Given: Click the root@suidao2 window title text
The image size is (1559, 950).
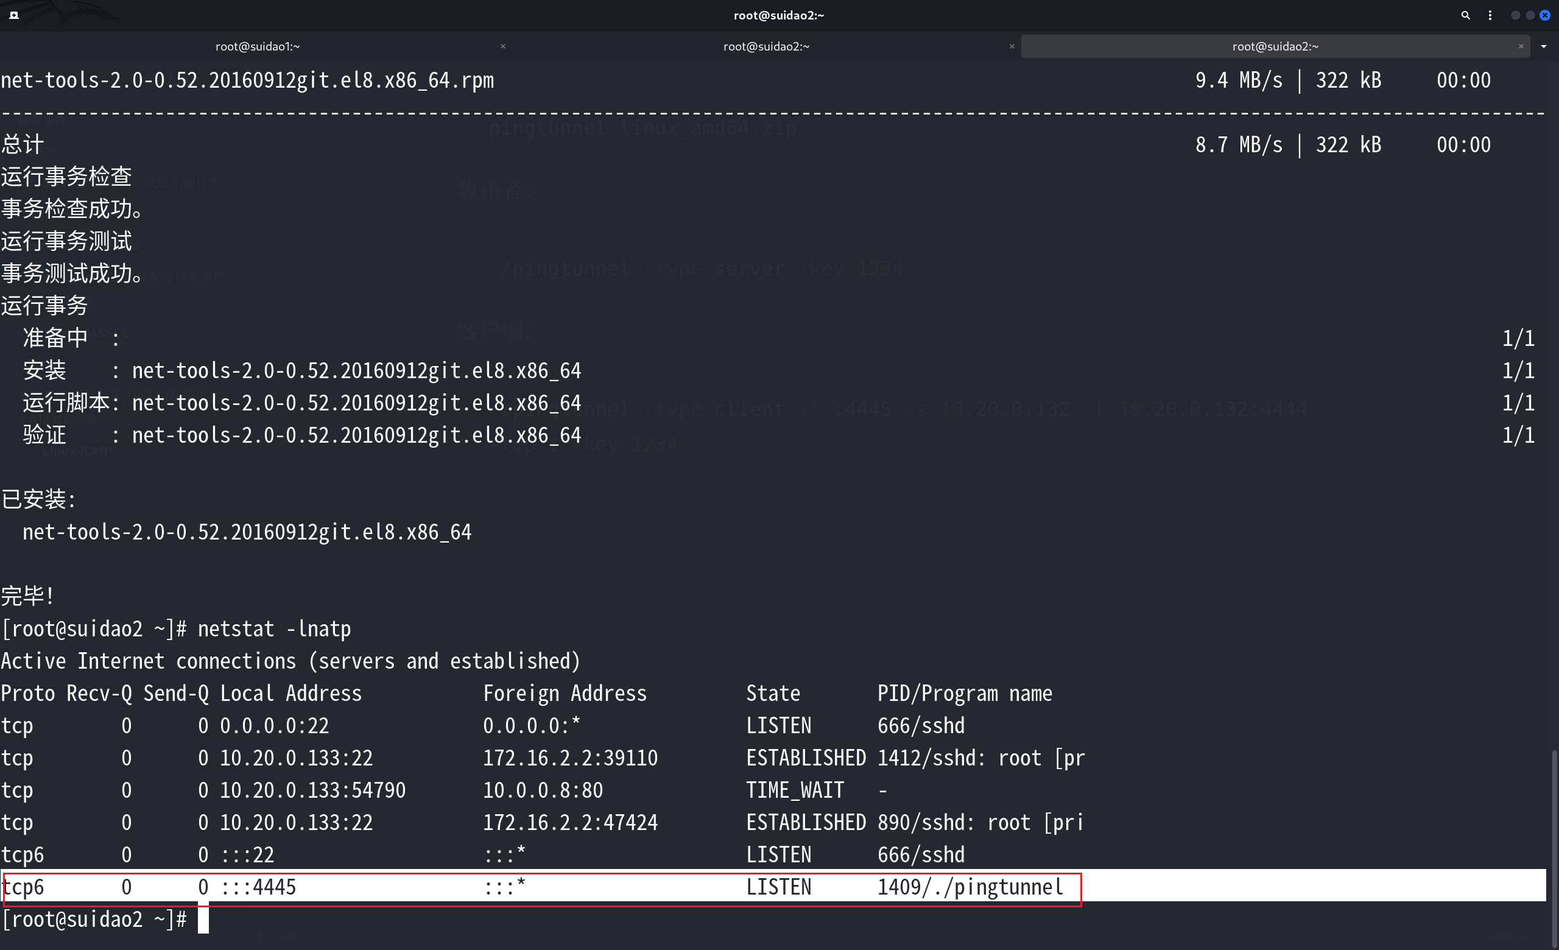Looking at the screenshot, I should (779, 15).
